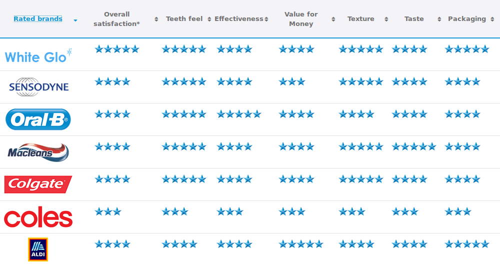Select the Packaging column header text
The height and width of the screenshot is (265, 500).
[467, 19]
